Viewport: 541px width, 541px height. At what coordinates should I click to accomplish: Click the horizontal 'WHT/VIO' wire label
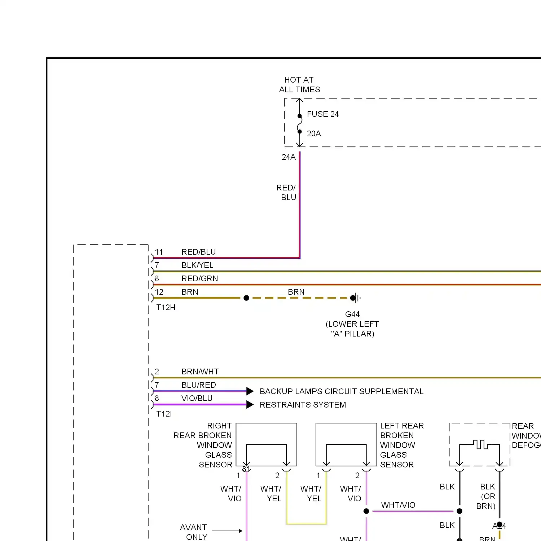[398, 505]
